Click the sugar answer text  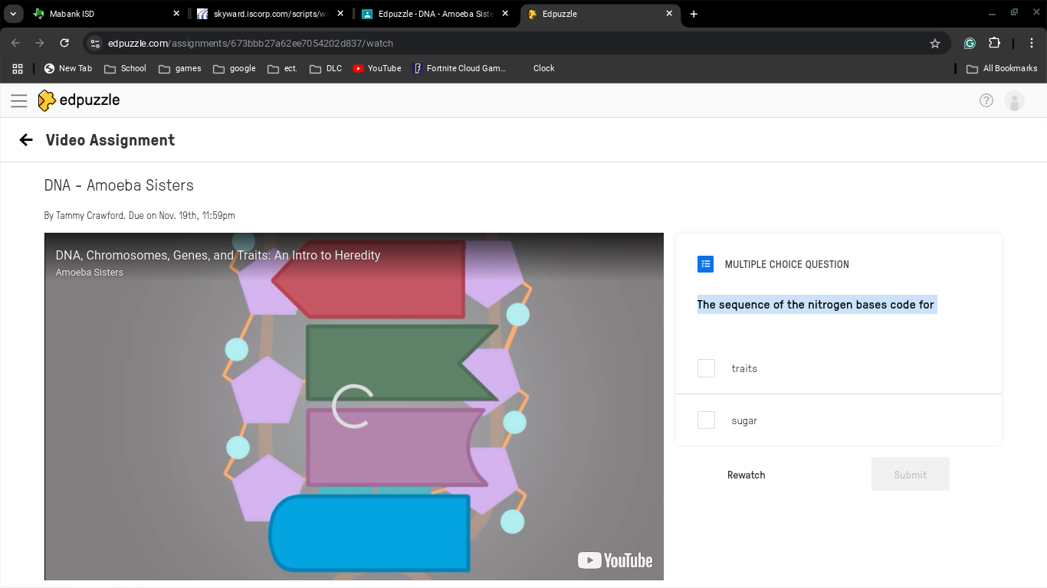tap(744, 420)
